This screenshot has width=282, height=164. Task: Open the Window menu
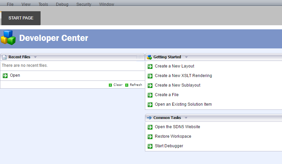(107, 4)
